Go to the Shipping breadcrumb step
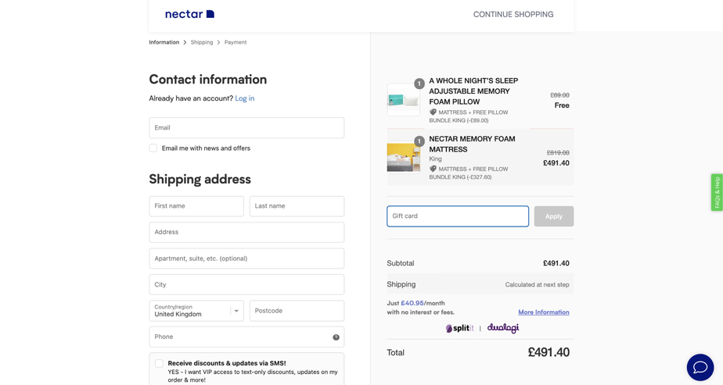This screenshot has width=723, height=385. tap(201, 42)
